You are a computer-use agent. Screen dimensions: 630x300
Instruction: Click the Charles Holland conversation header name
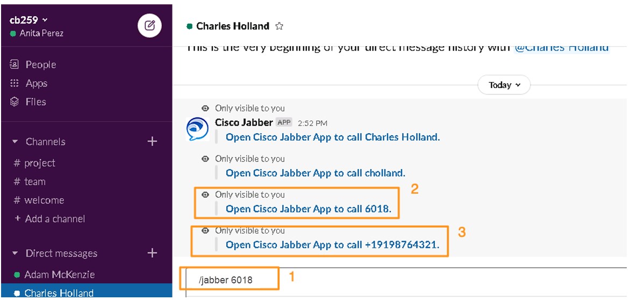click(233, 26)
